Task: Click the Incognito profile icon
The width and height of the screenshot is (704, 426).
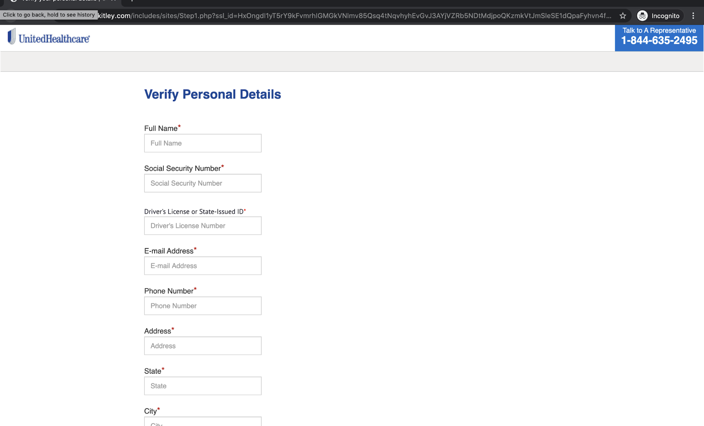Action: 642,16
